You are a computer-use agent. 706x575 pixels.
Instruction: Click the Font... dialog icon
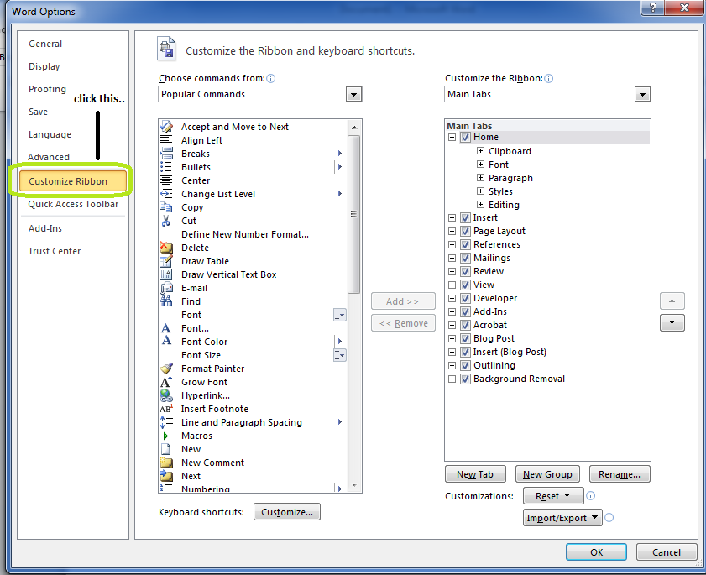click(166, 328)
